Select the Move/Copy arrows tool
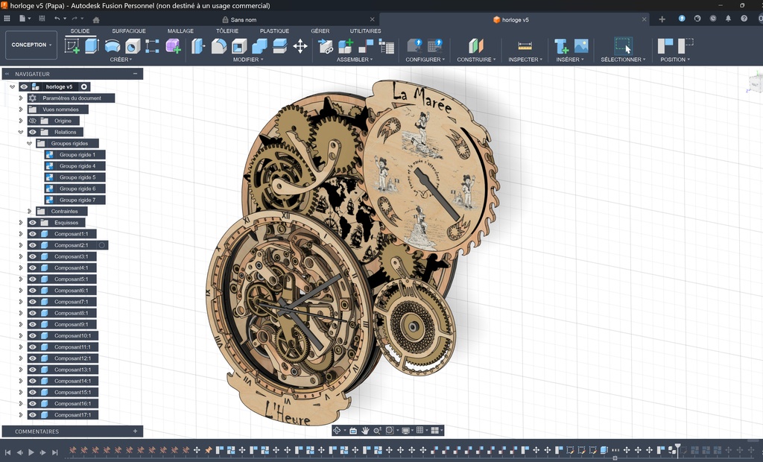 click(300, 46)
